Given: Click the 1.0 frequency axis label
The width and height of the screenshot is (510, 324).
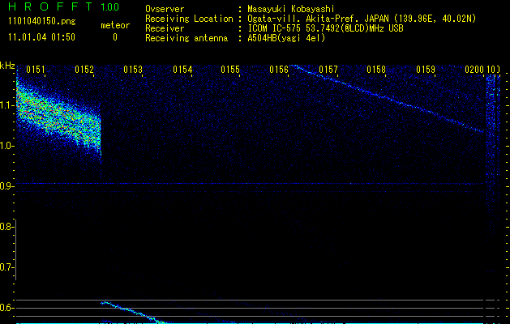Looking at the screenshot, I should 7,146.
